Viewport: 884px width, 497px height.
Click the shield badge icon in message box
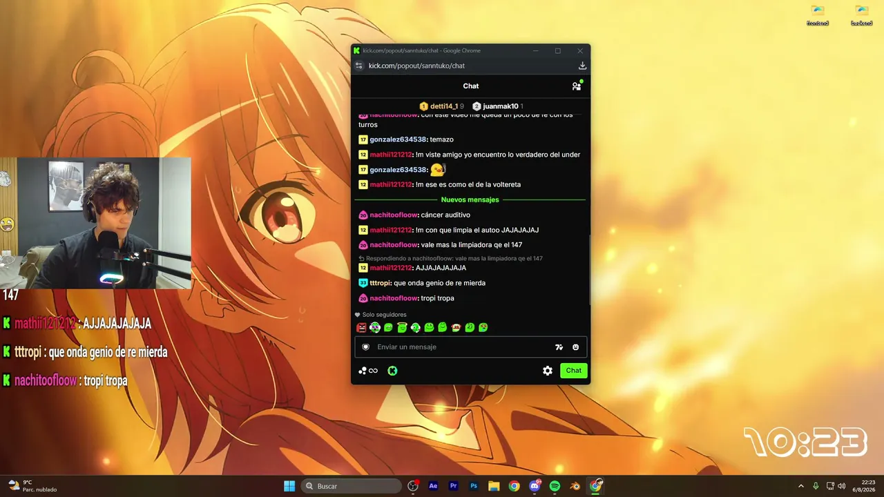click(366, 347)
